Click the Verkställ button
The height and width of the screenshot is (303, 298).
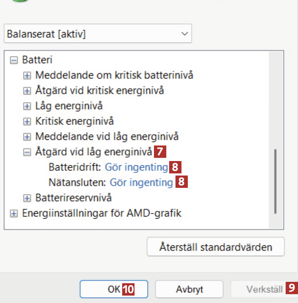tap(264, 290)
